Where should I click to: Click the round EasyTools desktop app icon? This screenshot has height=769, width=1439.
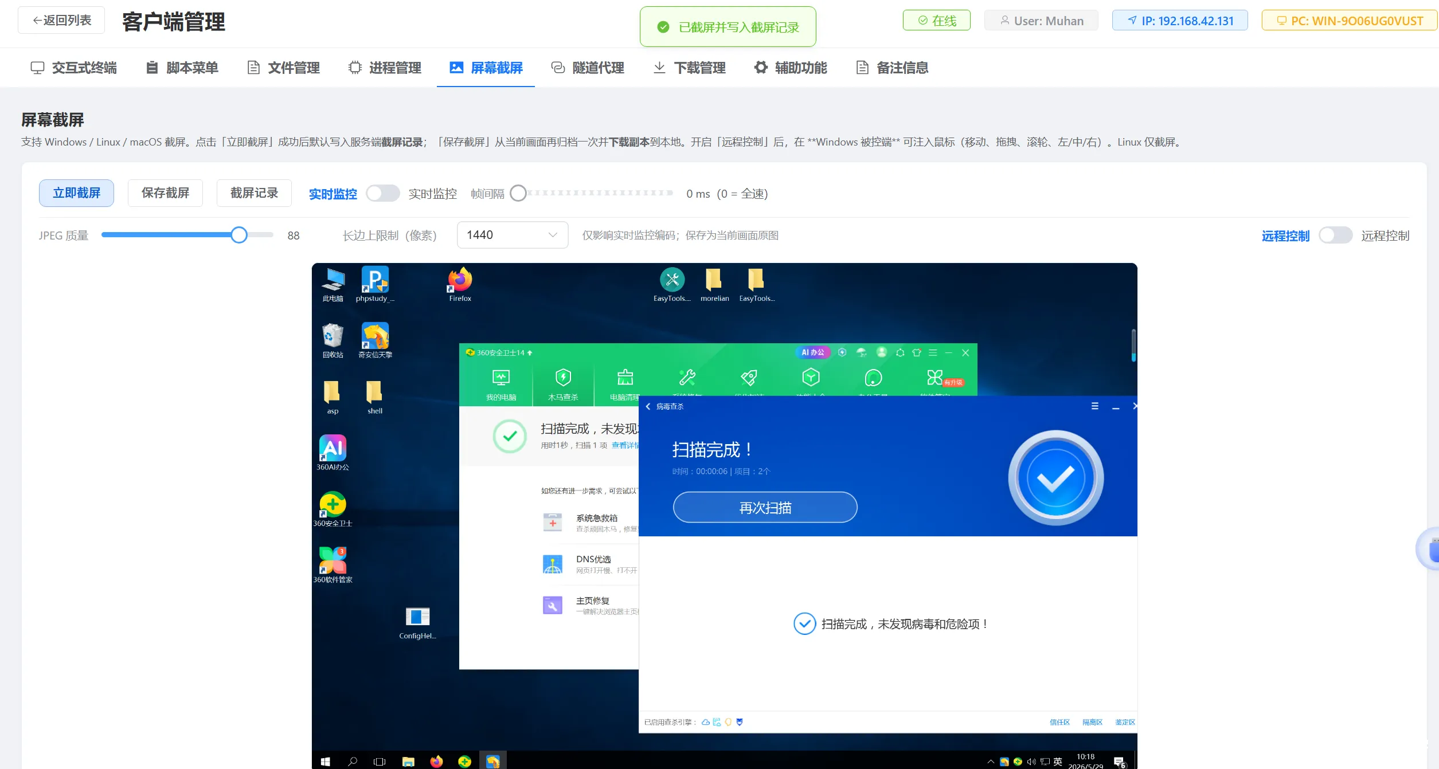[672, 284]
